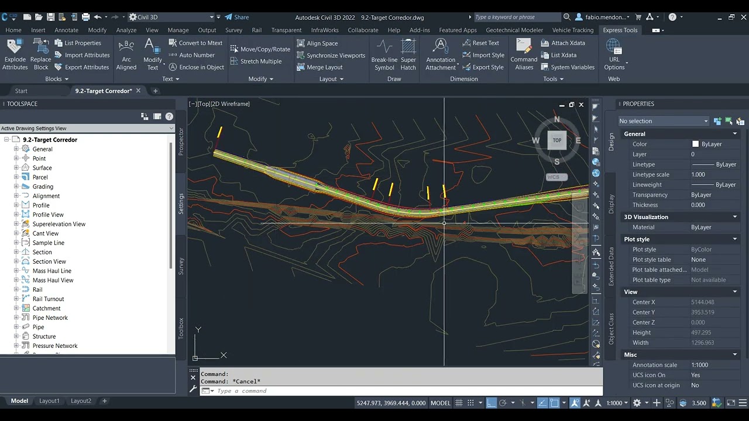Click the search magnifier in title bar

(x=566, y=17)
